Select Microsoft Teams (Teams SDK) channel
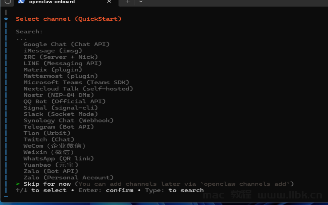This screenshot has width=328, height=205. [x=76, y=82]
